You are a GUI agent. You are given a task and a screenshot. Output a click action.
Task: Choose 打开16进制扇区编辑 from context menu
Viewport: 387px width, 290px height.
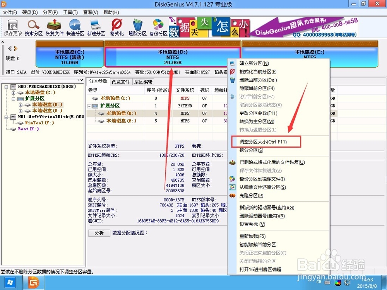point(278,270)
